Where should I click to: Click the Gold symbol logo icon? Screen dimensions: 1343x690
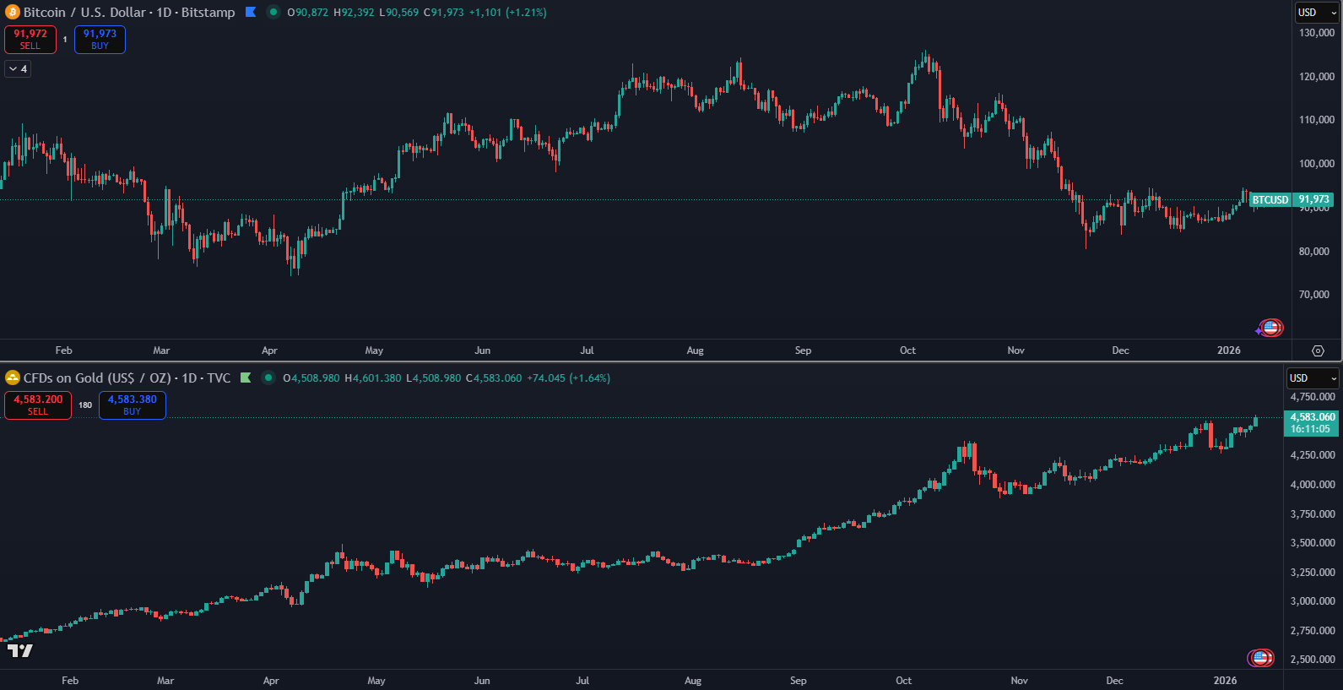click(x=12, y=378)
